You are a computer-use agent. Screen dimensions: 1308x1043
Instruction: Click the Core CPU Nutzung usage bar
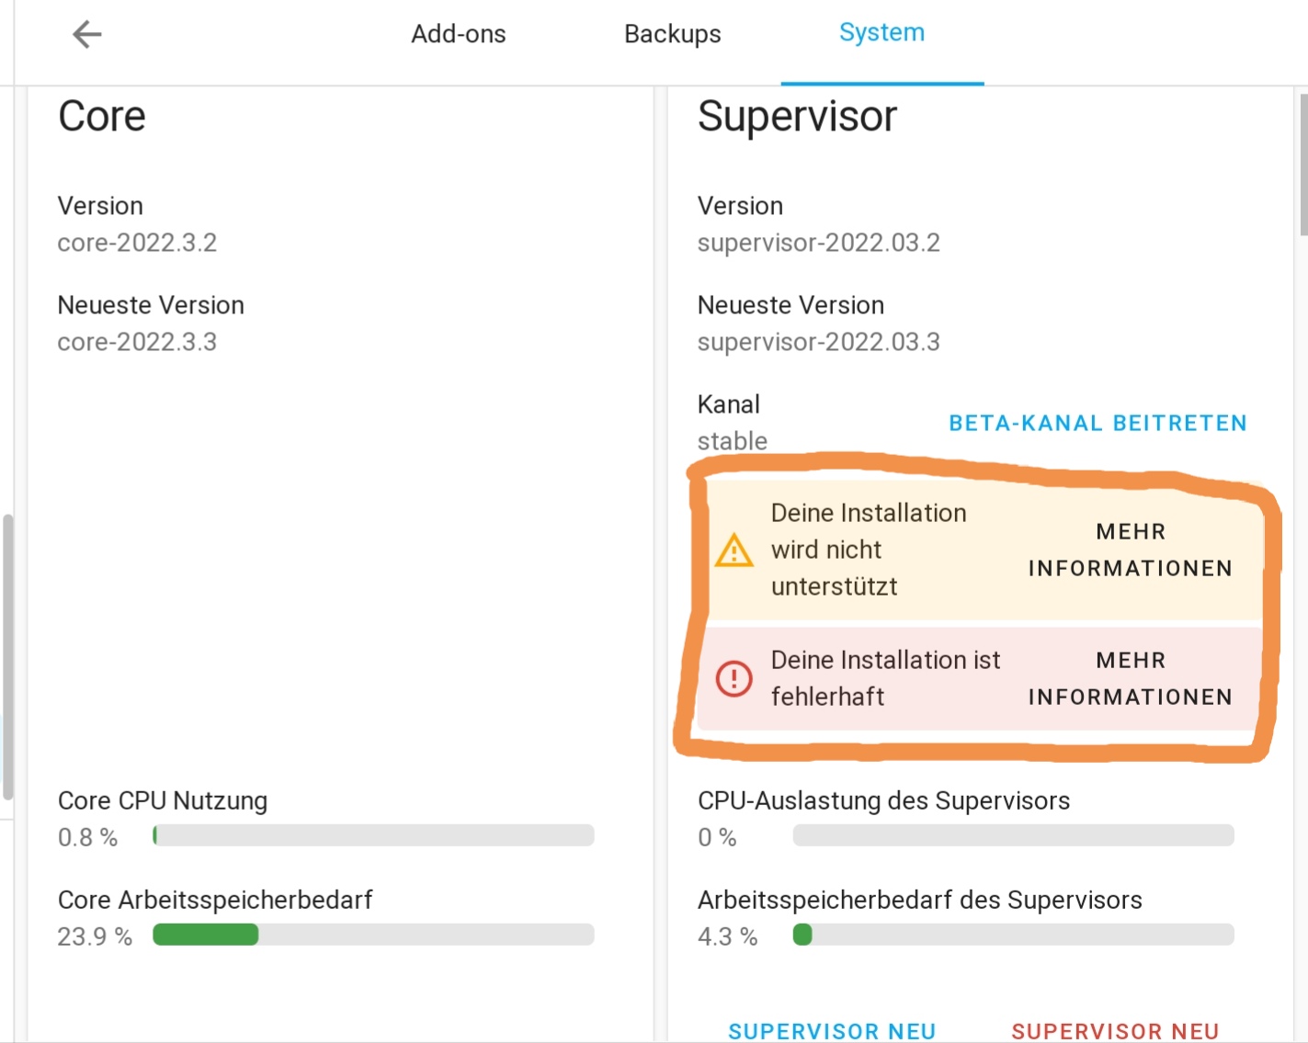(x=373, y=835)
